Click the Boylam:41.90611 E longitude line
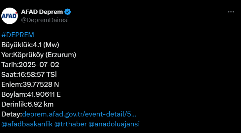This screenshot has height=133, width=241. click(31, 94)
